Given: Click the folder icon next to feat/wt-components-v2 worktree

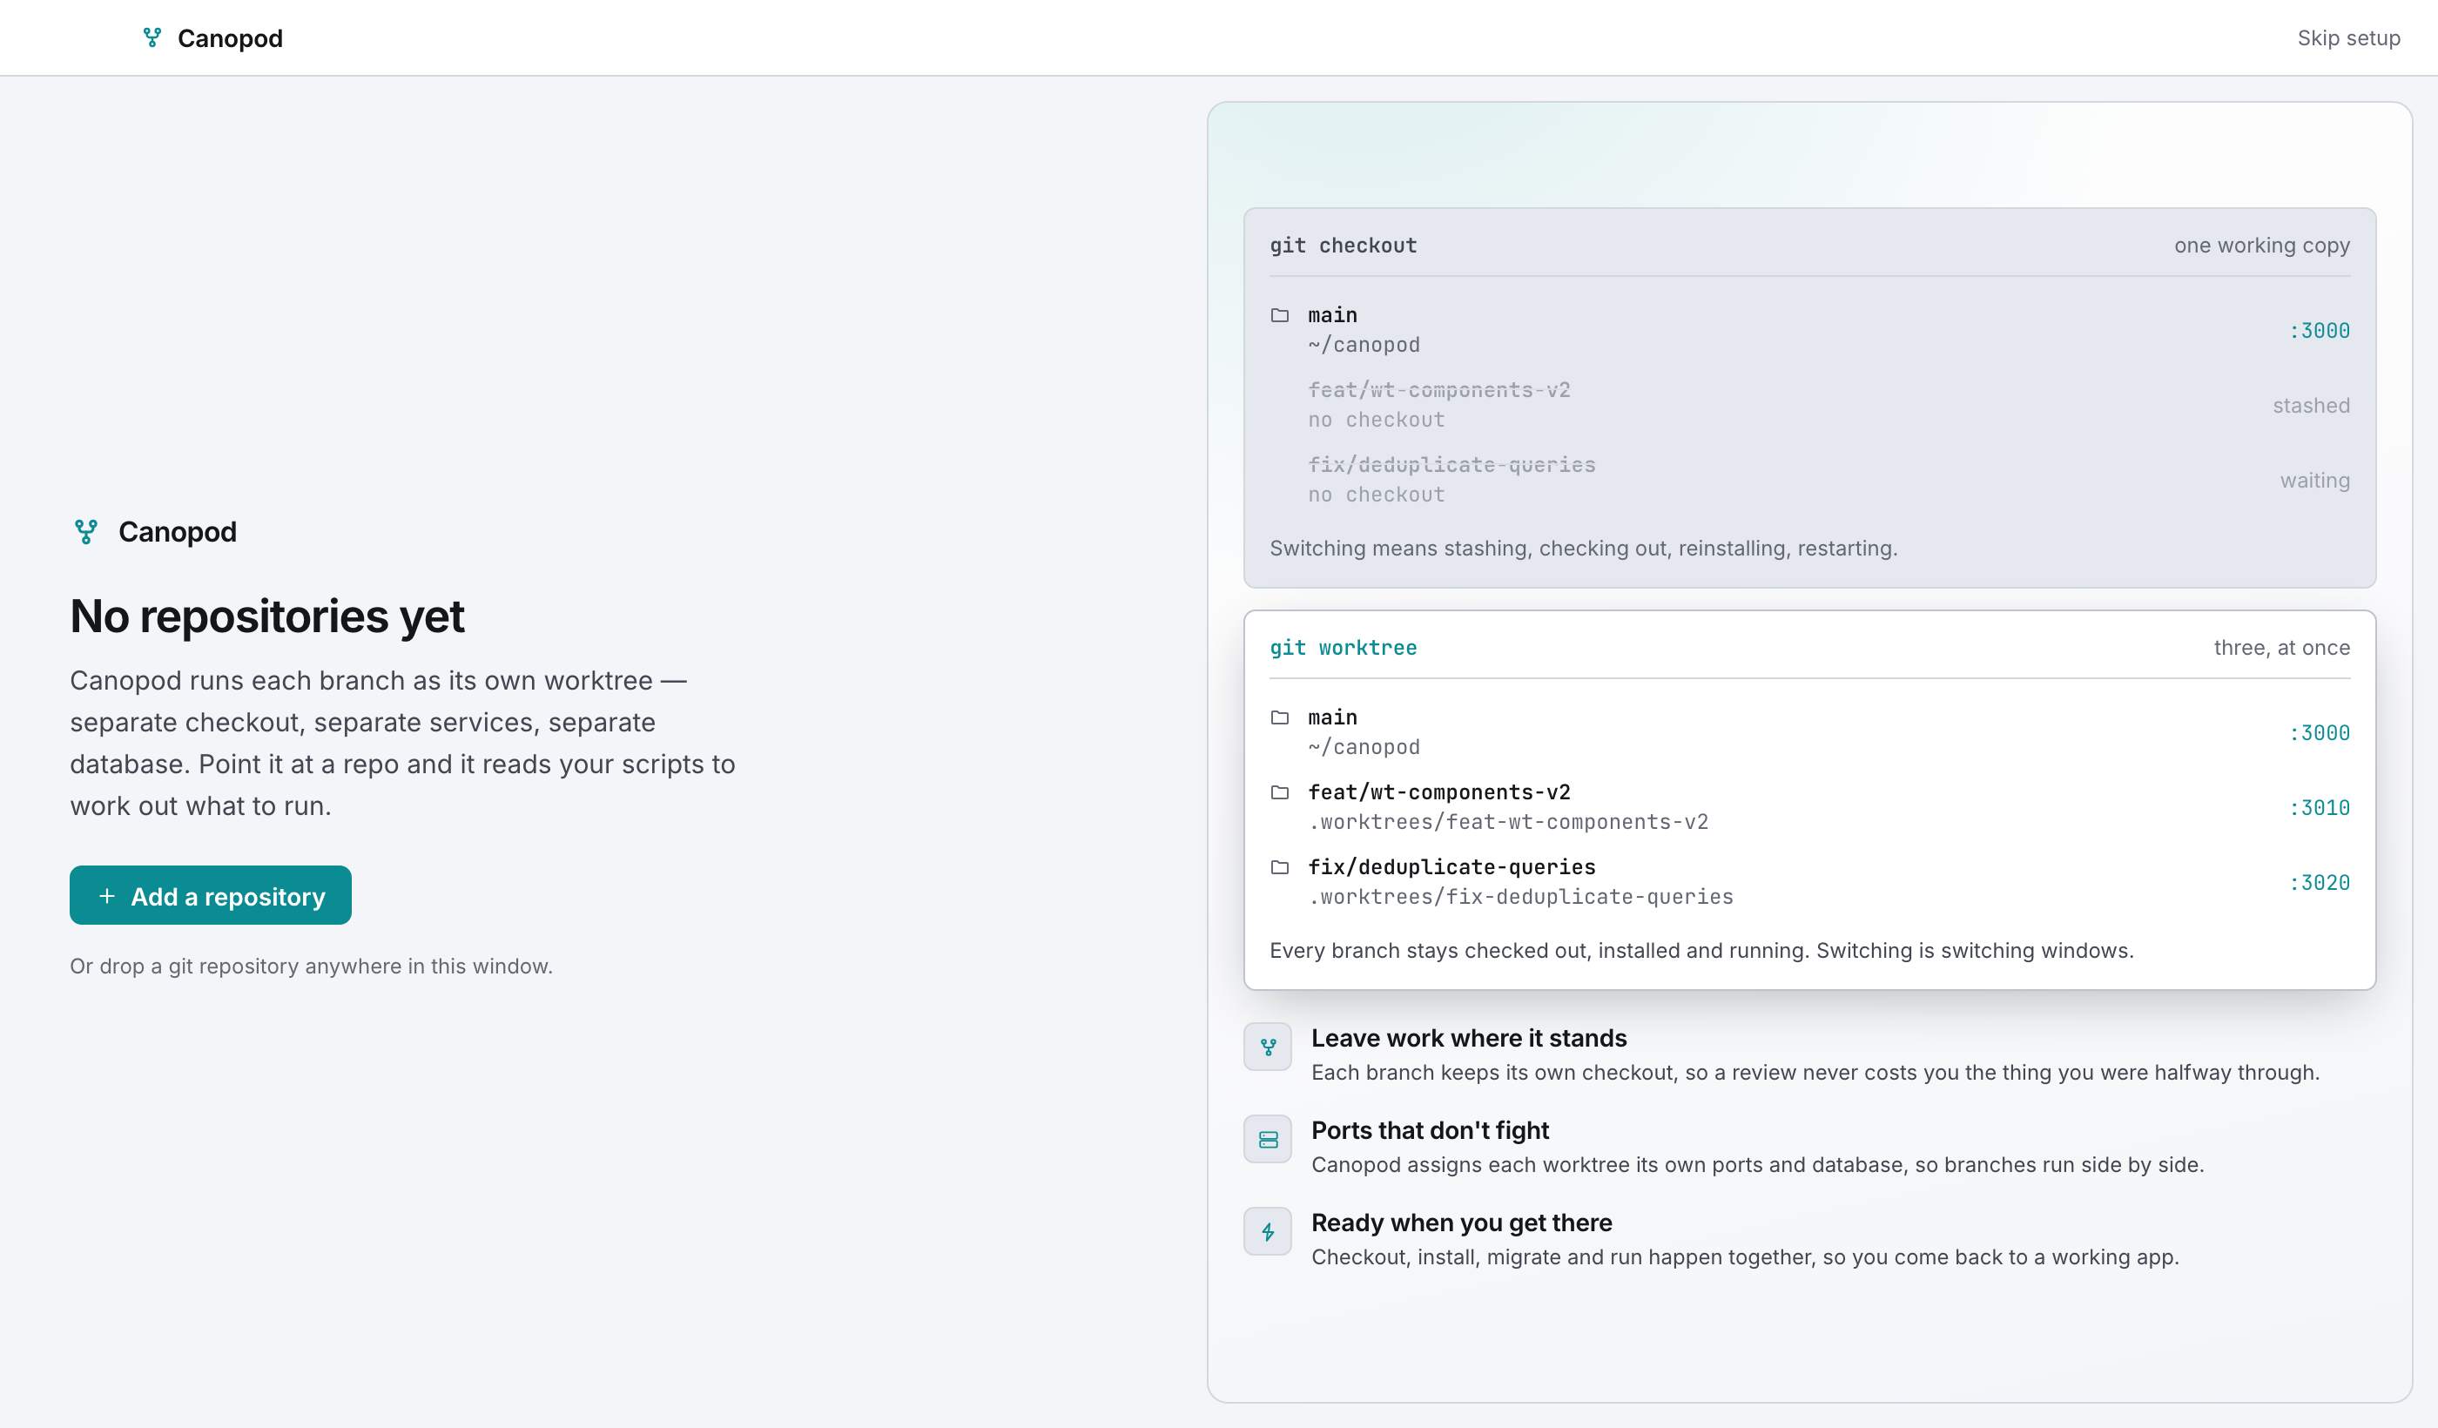Looking at the screenshot, I should (x=1280, y=792).
